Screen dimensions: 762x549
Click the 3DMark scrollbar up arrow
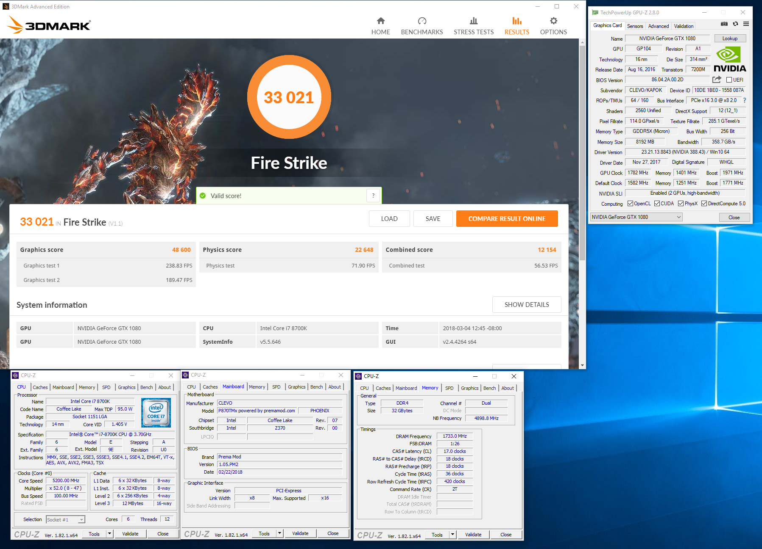pos(582,42)
